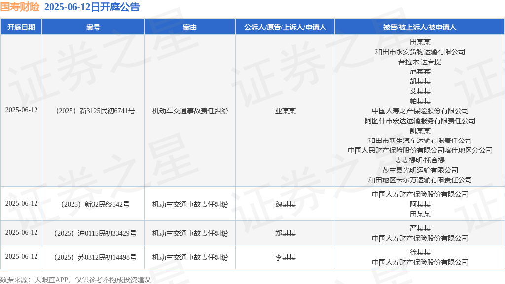505x284 pixels.
Task: Click plaintiff name 亚某某
Action: coord(286,111)
